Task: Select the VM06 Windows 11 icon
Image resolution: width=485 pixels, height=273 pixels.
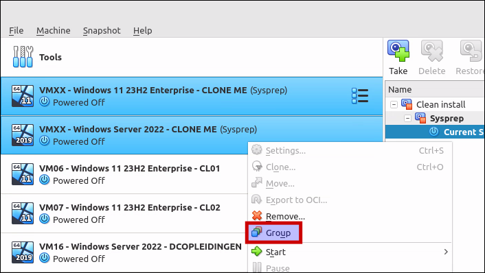Action: (23, 174)
